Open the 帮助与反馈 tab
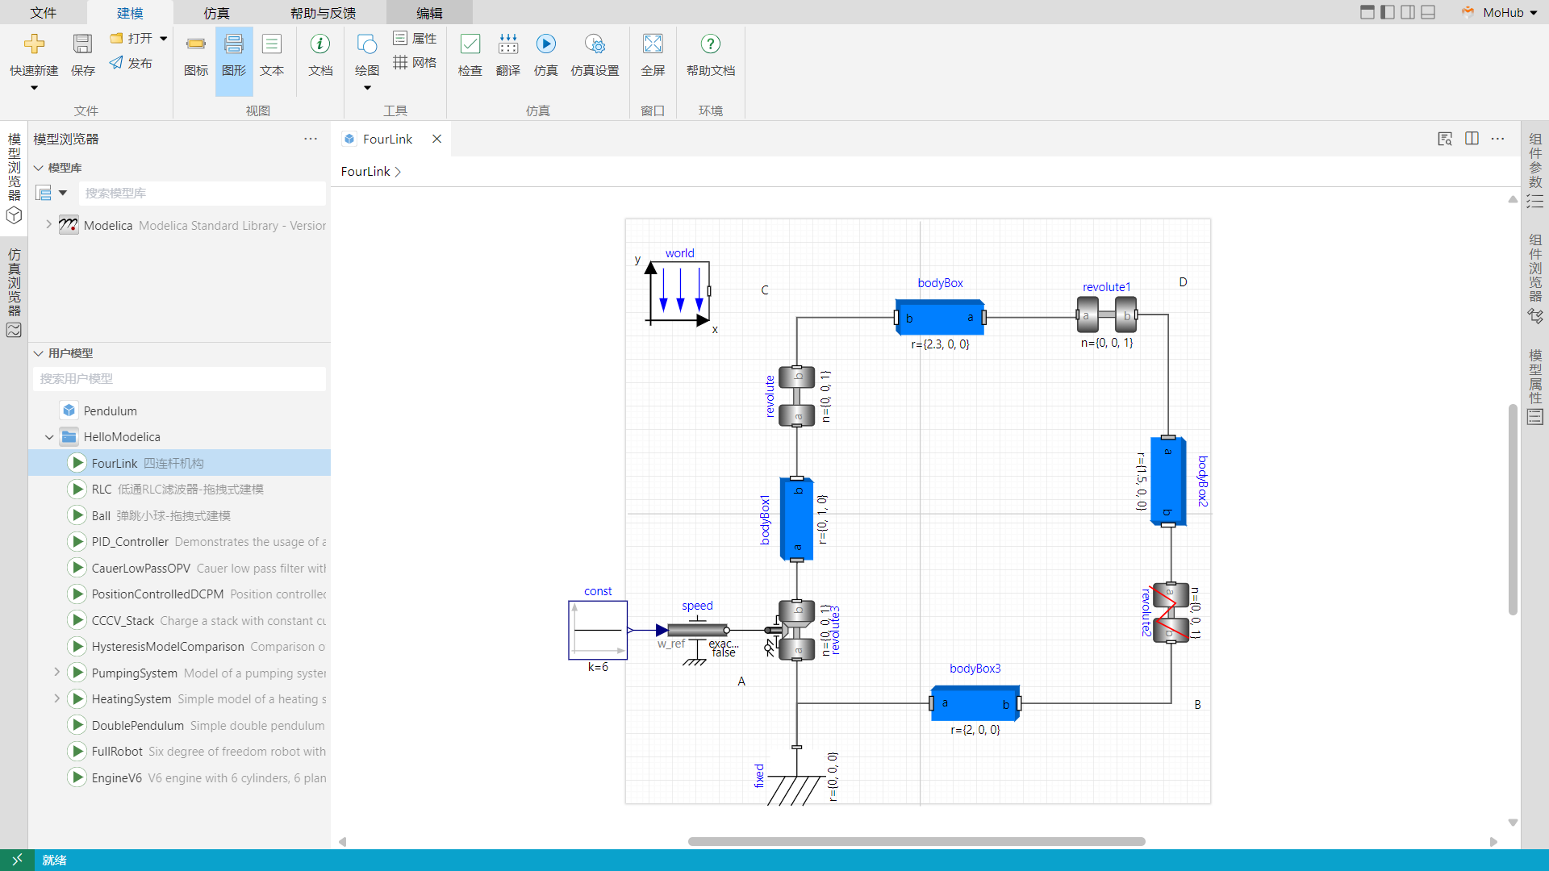This screenshot has height=871, width=1549. coord(323,13)
